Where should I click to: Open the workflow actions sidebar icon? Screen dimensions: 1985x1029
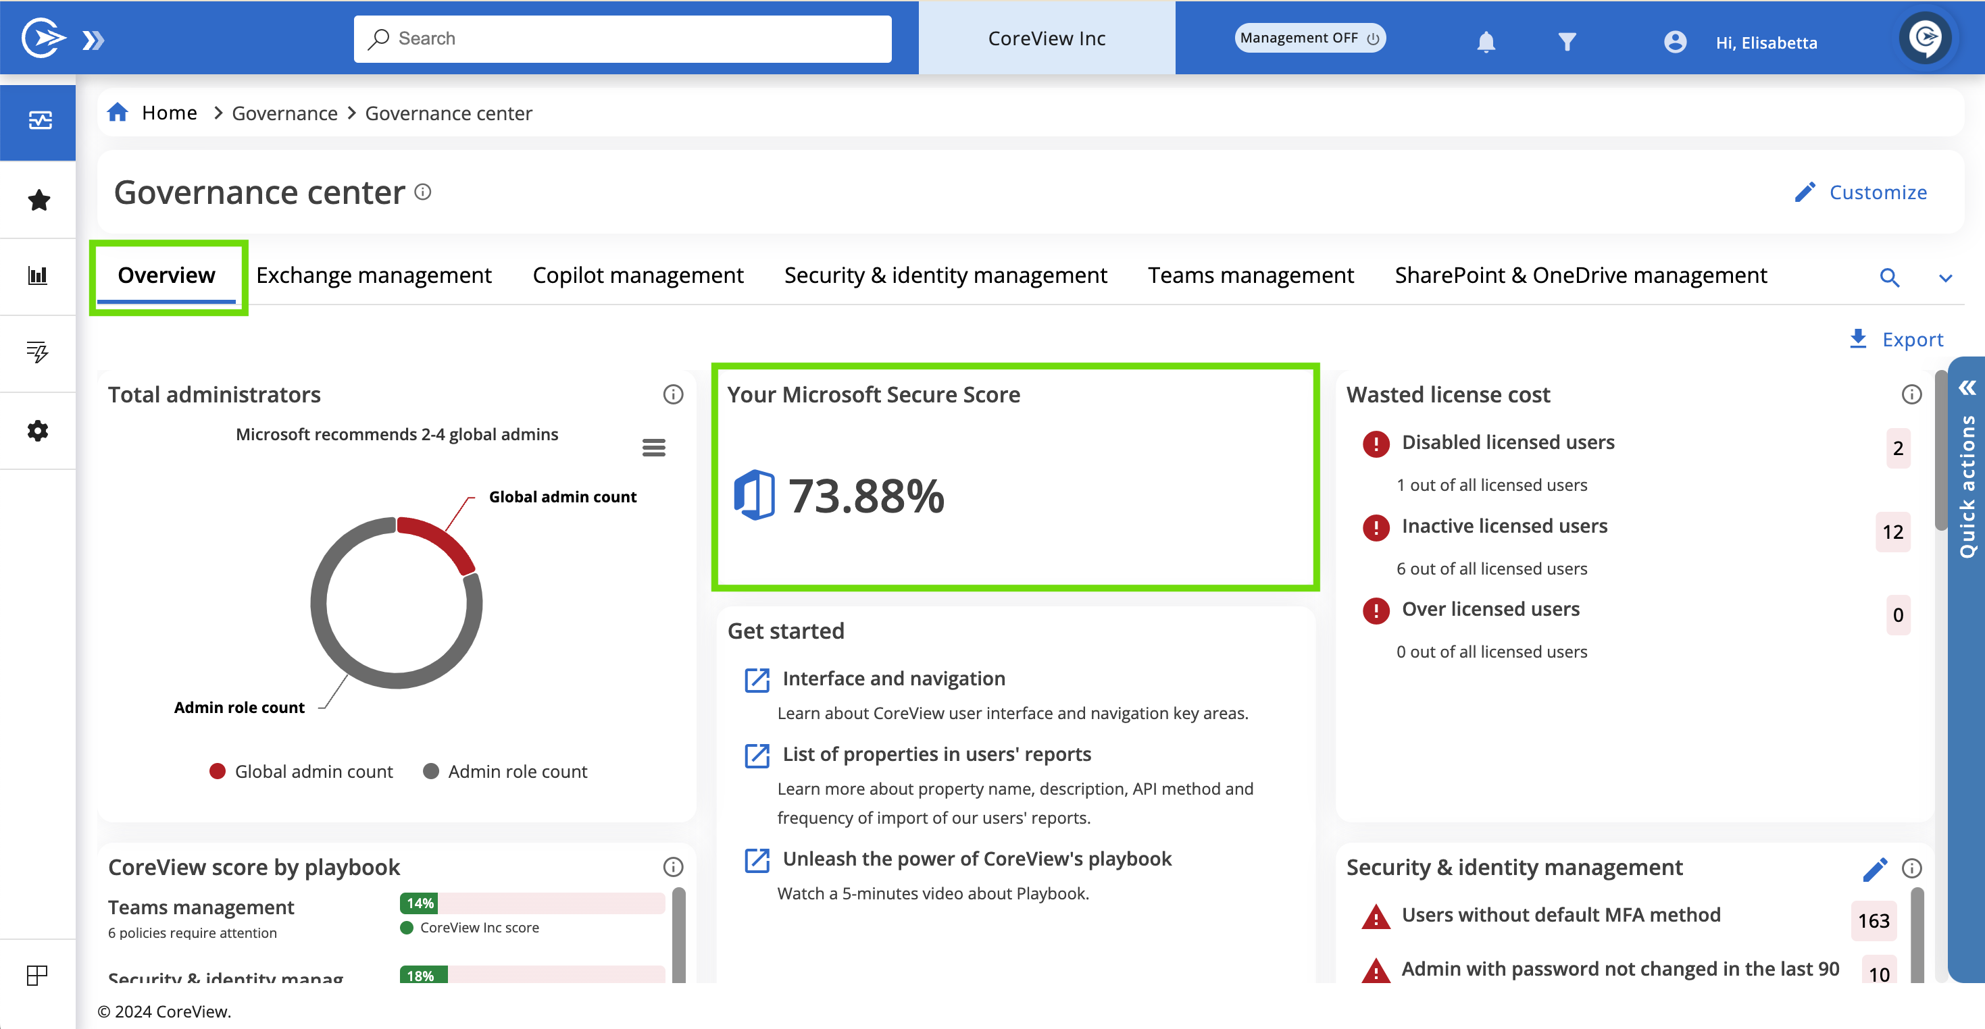click(38, 352)
